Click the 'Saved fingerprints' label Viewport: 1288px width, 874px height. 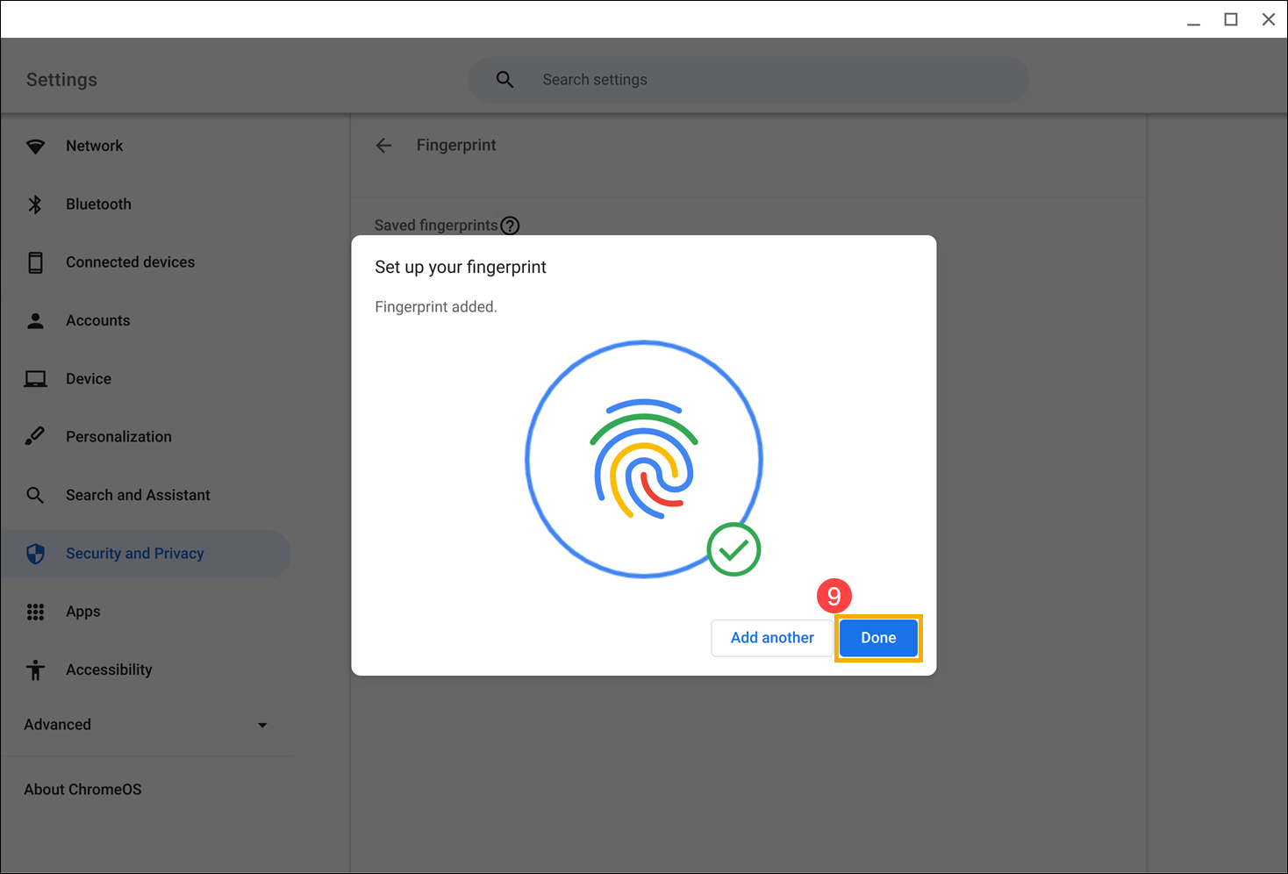[x=436, y=226]
